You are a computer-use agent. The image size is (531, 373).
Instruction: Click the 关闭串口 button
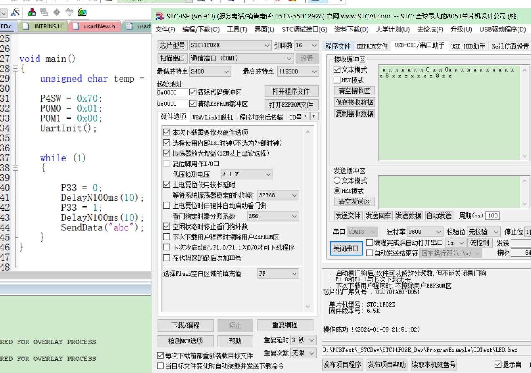click(347, 249)
